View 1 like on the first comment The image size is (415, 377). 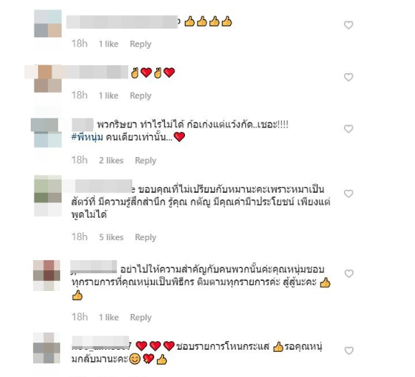(108, 44)
